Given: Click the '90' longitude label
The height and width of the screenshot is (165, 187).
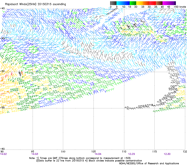Looking at the screenshot, I should pos(2,152).
